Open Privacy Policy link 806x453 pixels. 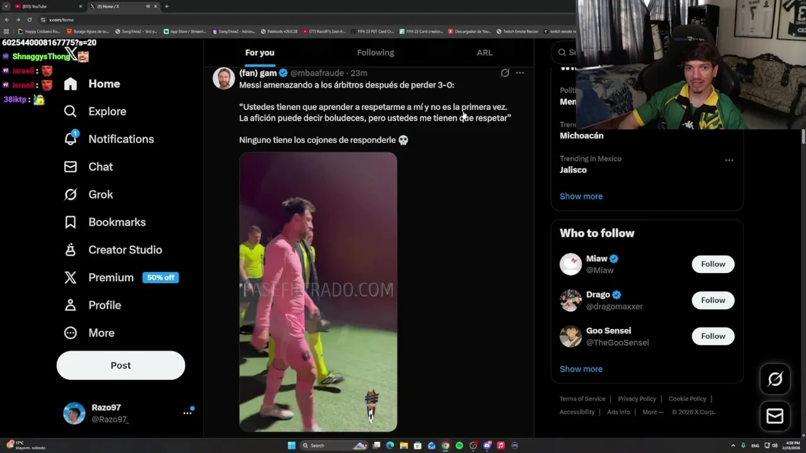[637, 399]
